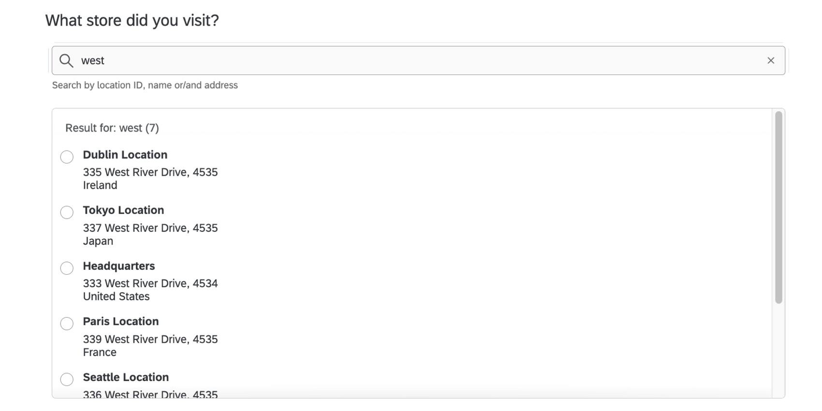Viewport: 822px width, 411px height.
Task: Choose Headquarters as your visited store
Action: tap(67, 268)
